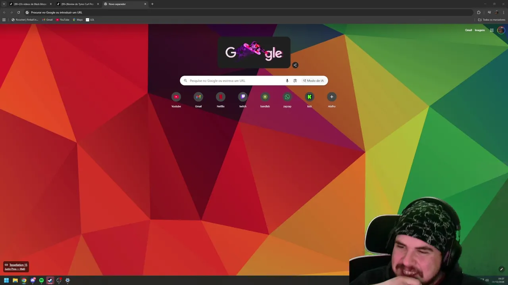The height and width of the screenshot is (285, 508).
Task: Open File Explorer from taskbar
Action: 15,280
